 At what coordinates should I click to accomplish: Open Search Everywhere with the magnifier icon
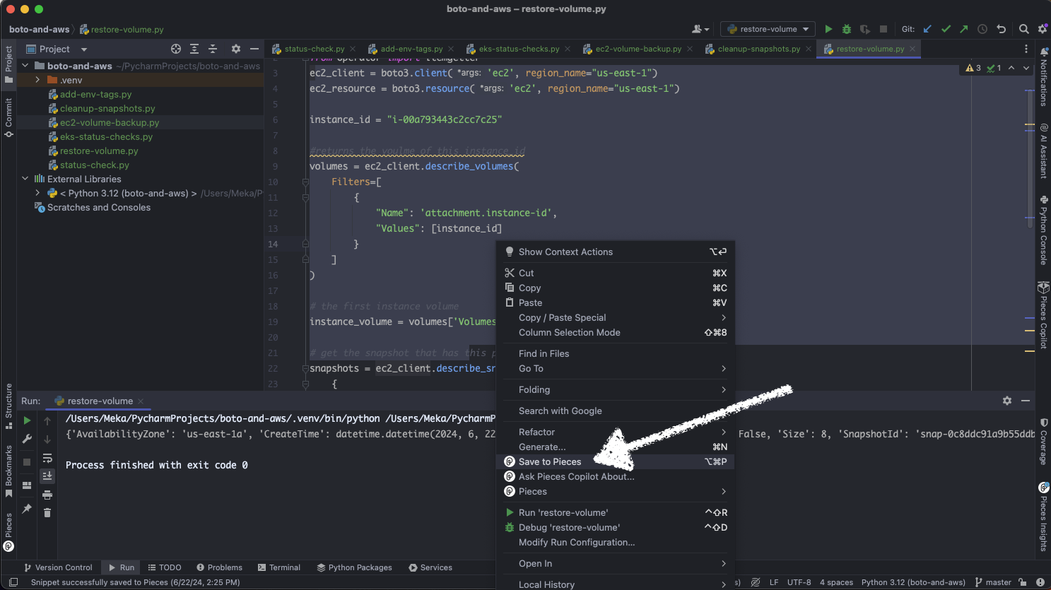[x=1023, y=29]
